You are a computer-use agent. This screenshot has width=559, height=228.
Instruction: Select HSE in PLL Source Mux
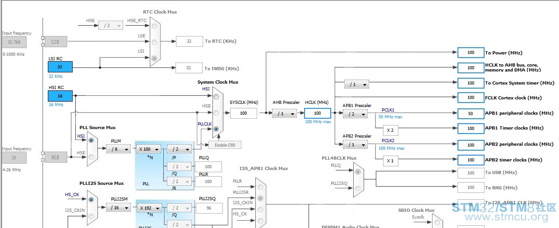[x=91, y=157]
